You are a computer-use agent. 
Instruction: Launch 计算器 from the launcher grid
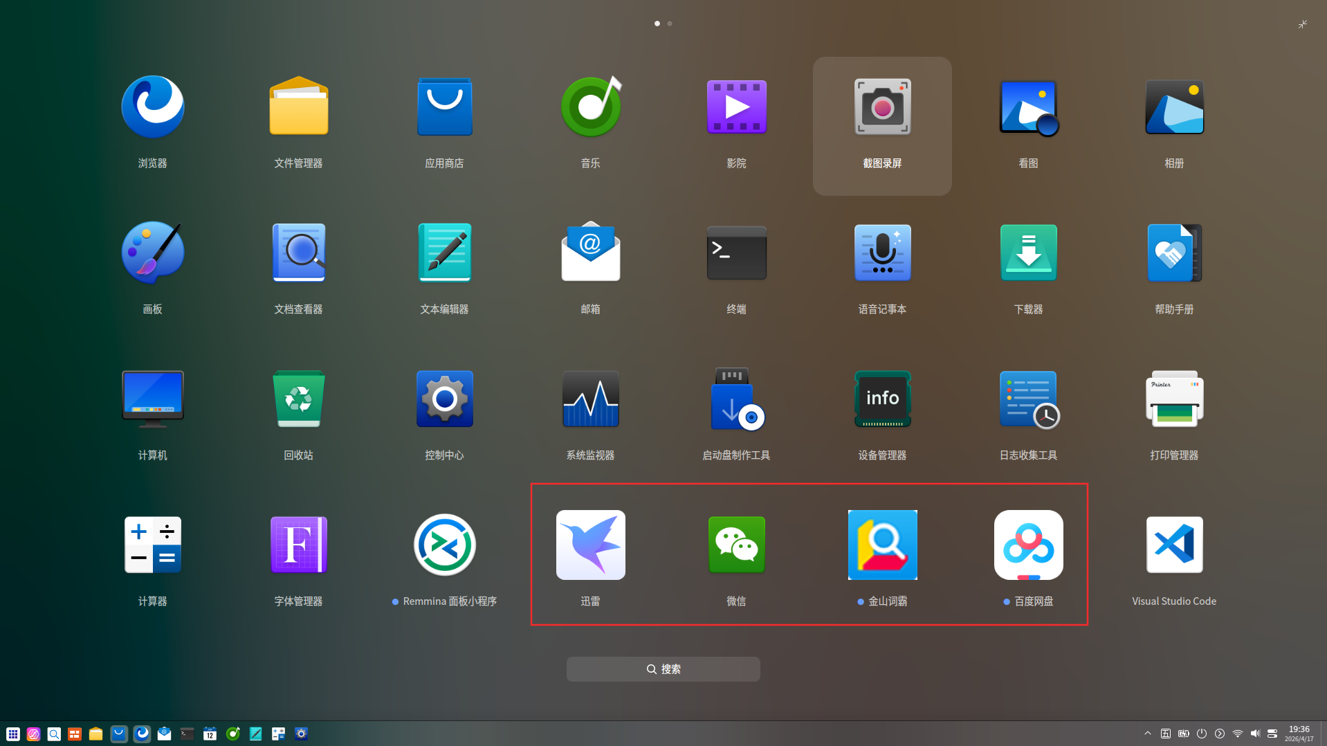tap(153, 545)
